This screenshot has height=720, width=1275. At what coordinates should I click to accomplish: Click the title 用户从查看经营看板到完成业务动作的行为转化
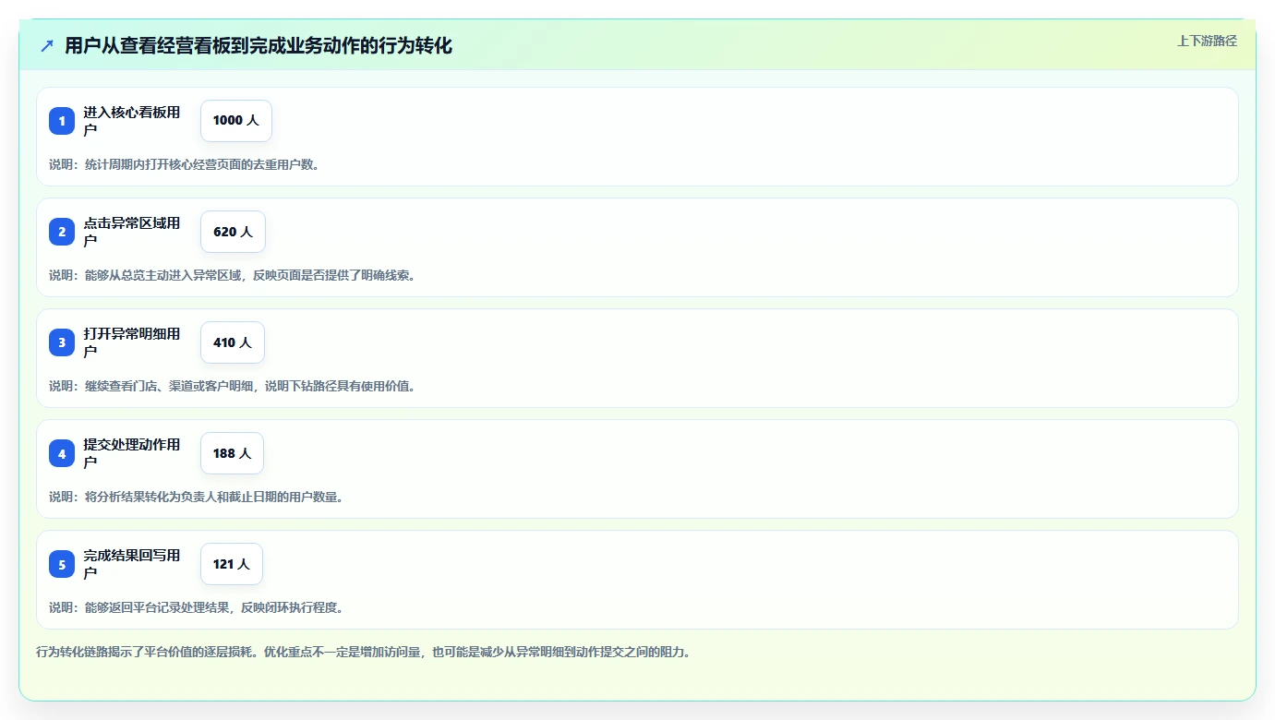259,45
